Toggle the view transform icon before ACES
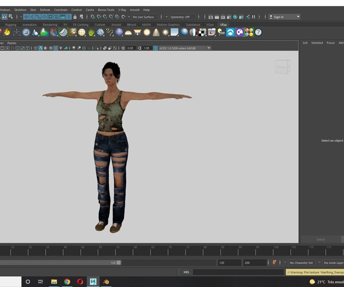 (155, 48)
